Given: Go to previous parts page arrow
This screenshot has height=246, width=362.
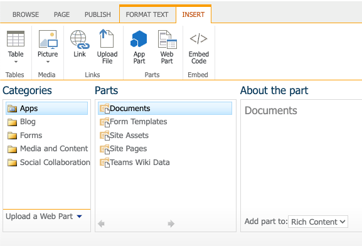Looking at the screenshot, I should 101,223.
